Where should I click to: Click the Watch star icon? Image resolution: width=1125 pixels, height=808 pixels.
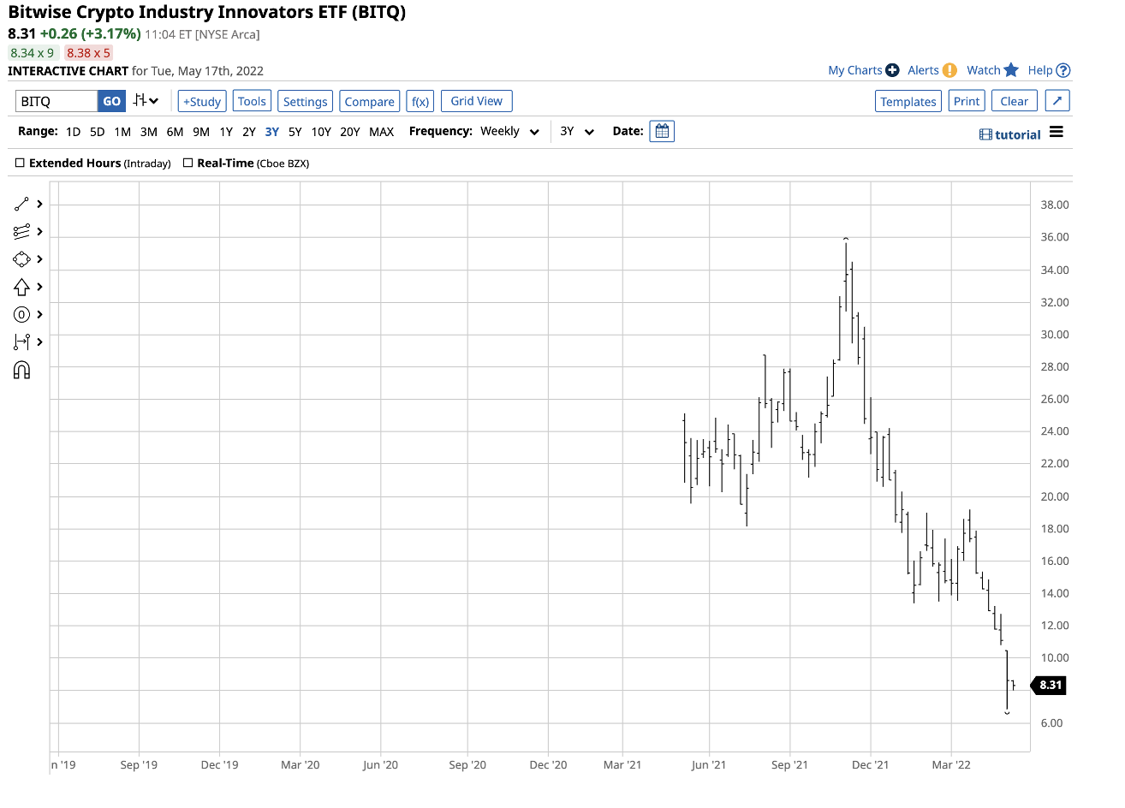click(x=1011, y=70)
